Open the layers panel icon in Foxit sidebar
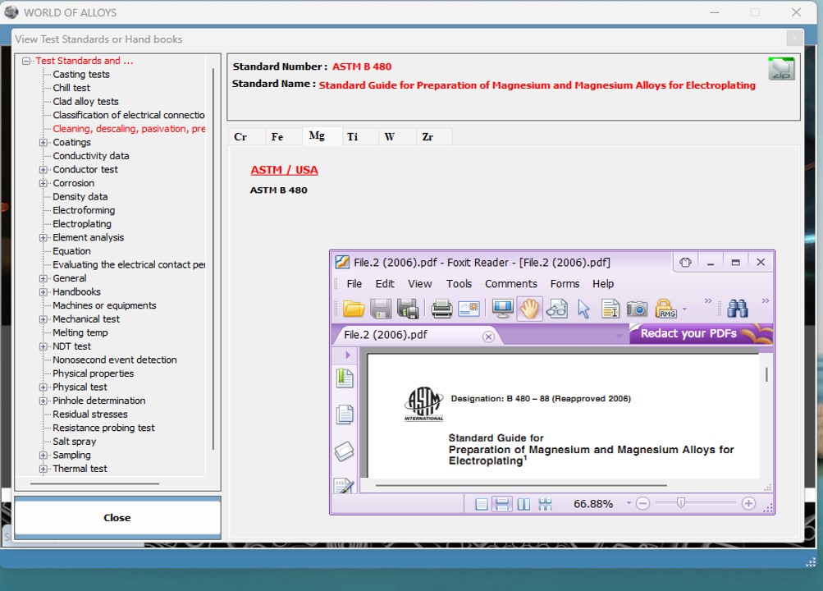Viewport: 823px width, 591px height. [345, 451]
